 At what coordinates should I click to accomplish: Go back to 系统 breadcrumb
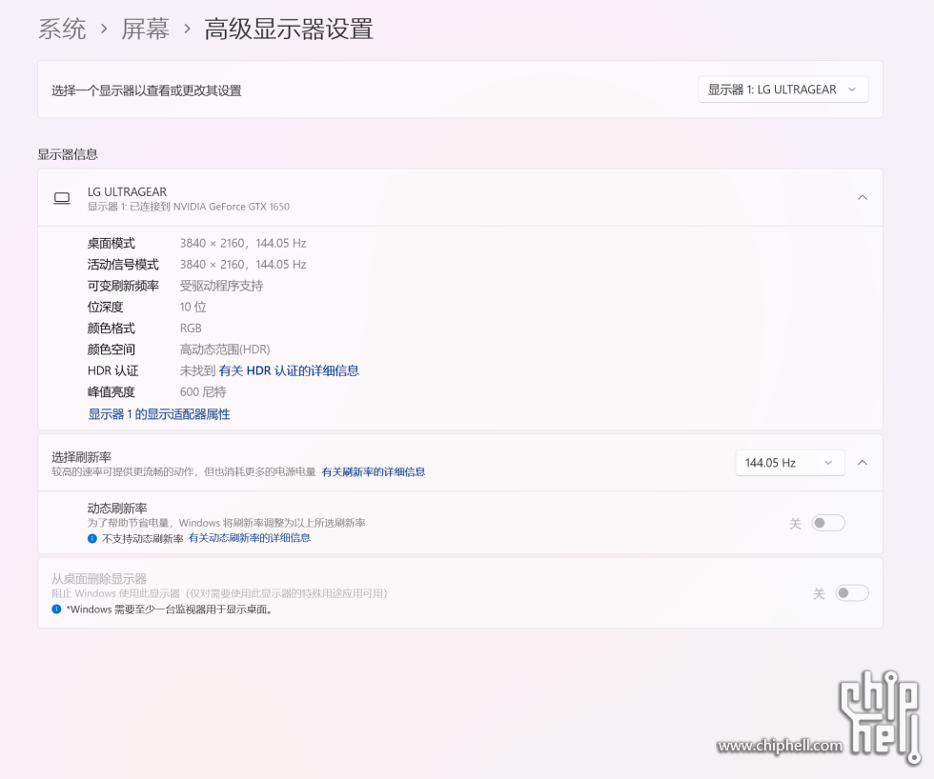(62, 29)
